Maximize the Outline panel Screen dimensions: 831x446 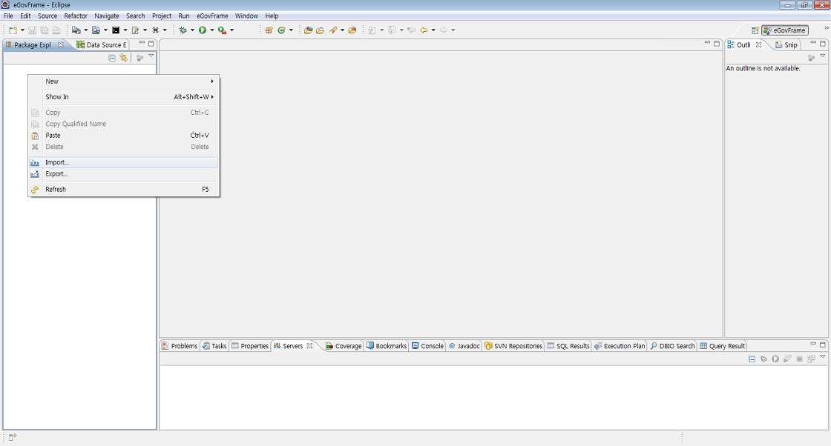822,44
